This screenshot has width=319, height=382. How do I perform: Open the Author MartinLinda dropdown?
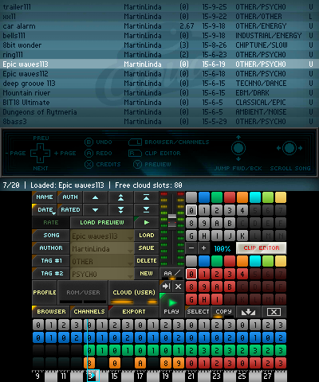[102, 248]
